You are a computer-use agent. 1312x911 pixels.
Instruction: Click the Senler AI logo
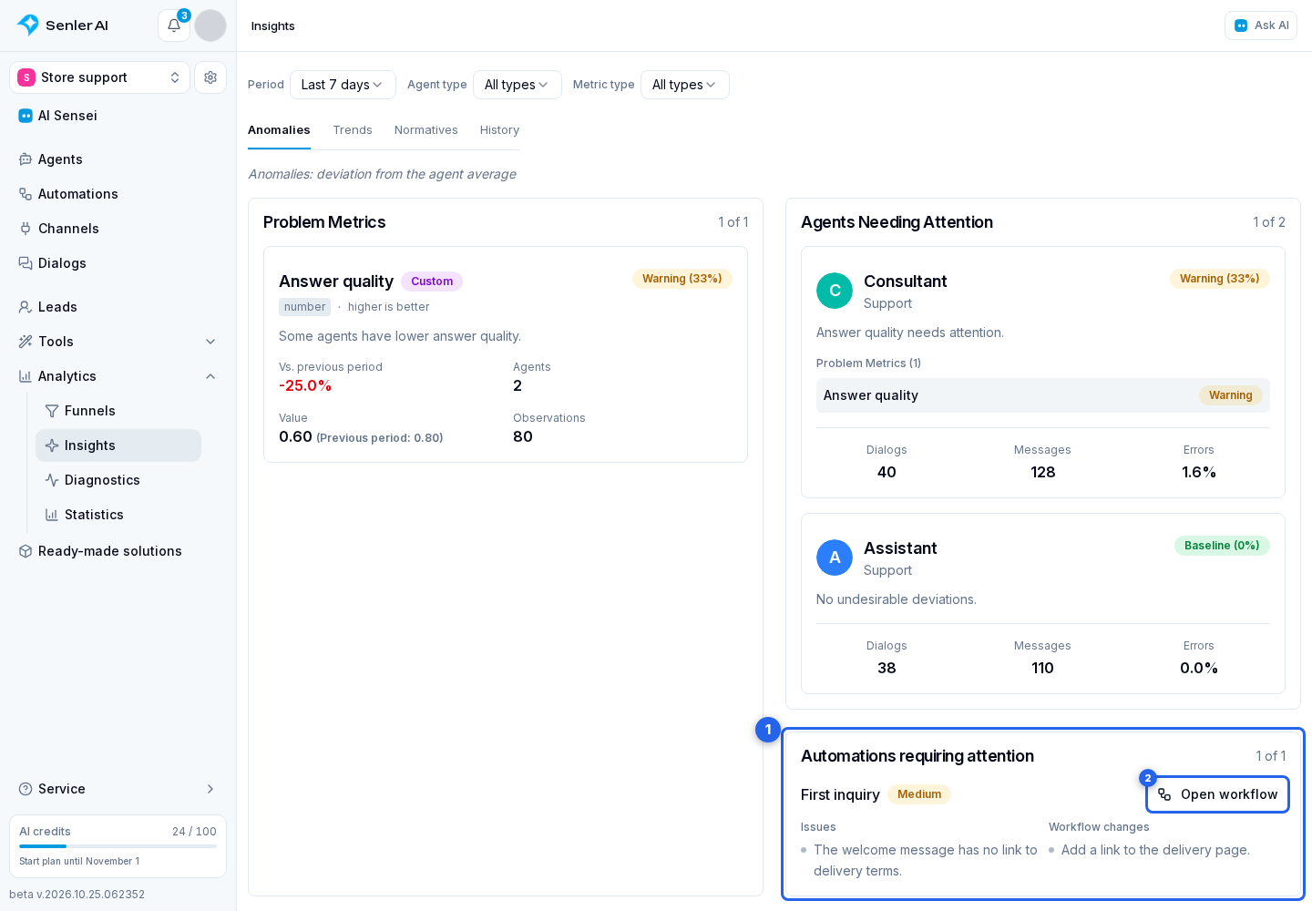pos(63,26)
